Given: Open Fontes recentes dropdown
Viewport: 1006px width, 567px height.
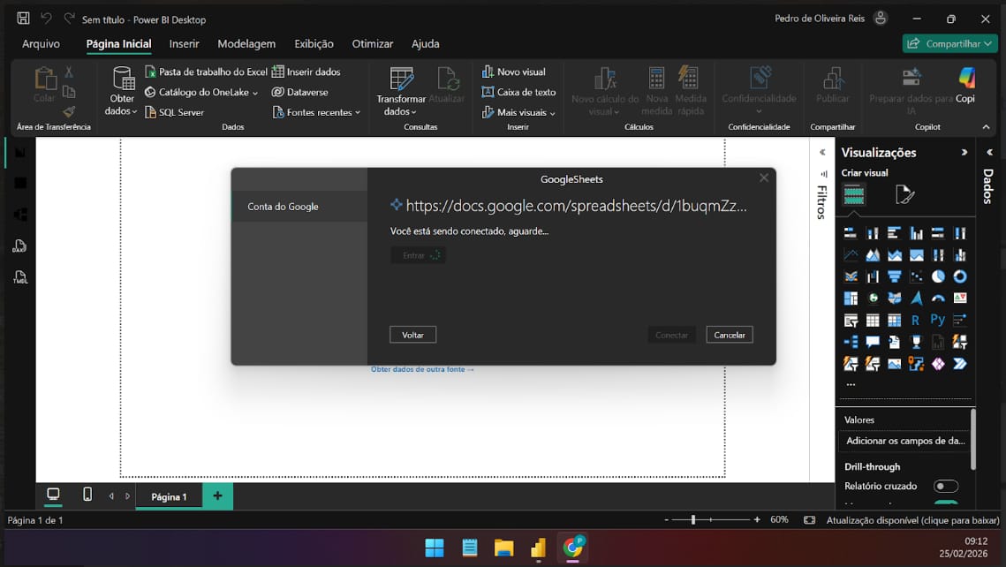Looking at the screenshot, I should pos(317,112).
